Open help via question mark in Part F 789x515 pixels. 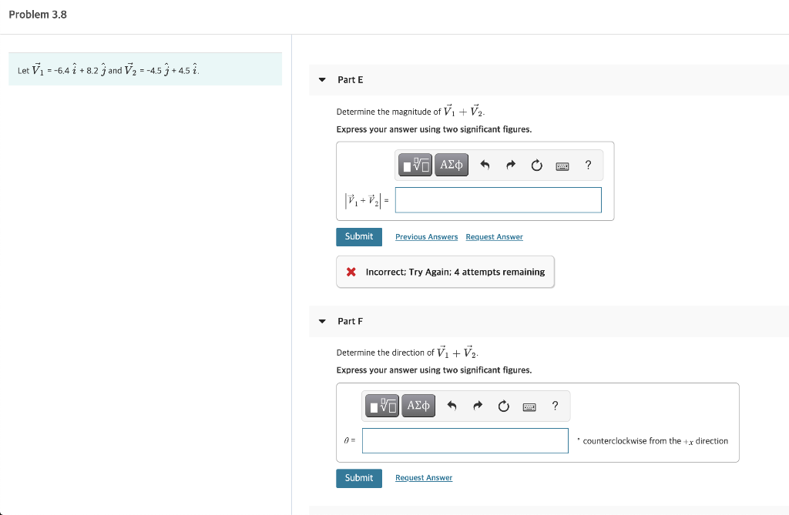554,406
